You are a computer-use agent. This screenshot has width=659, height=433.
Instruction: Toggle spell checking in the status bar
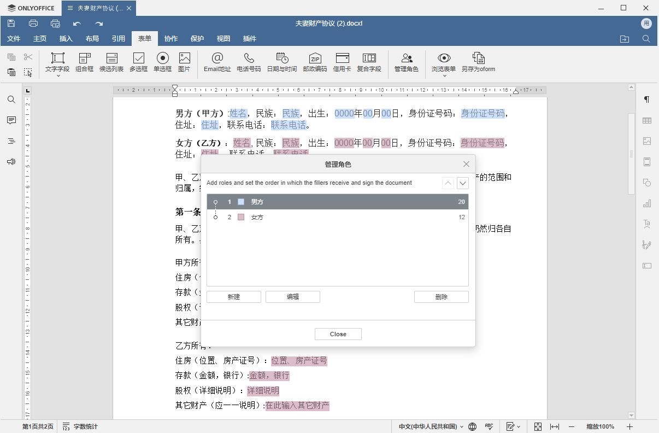(489, 426)
